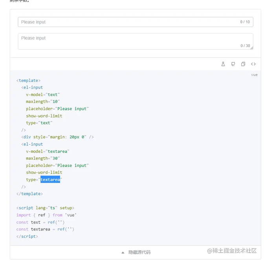Copy code with the copy icon
This screenshot has height=261, width=264.
pyautogui.click(x=243, y=64)
